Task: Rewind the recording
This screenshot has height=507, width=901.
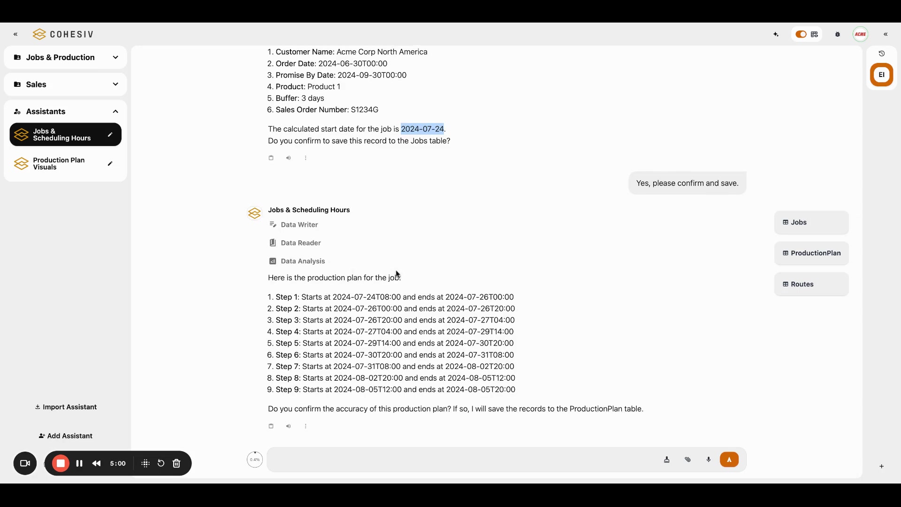Action: click(x=97, y=464)
